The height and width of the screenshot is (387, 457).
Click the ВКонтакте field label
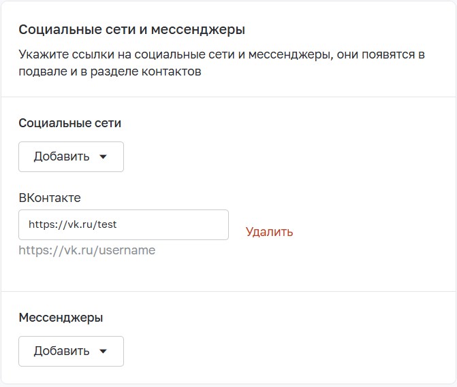coord(50,198)
